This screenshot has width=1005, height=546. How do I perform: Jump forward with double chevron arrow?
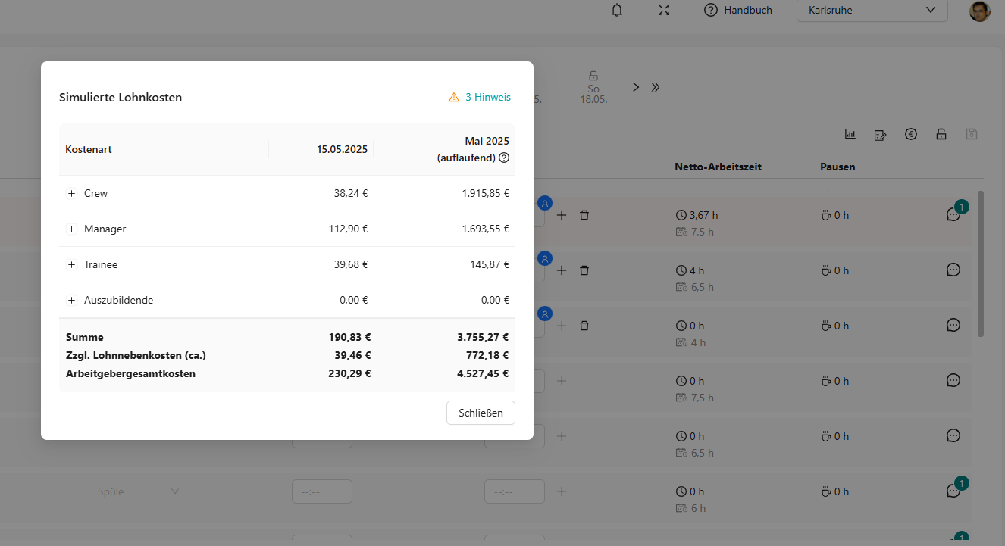point(656,87)
